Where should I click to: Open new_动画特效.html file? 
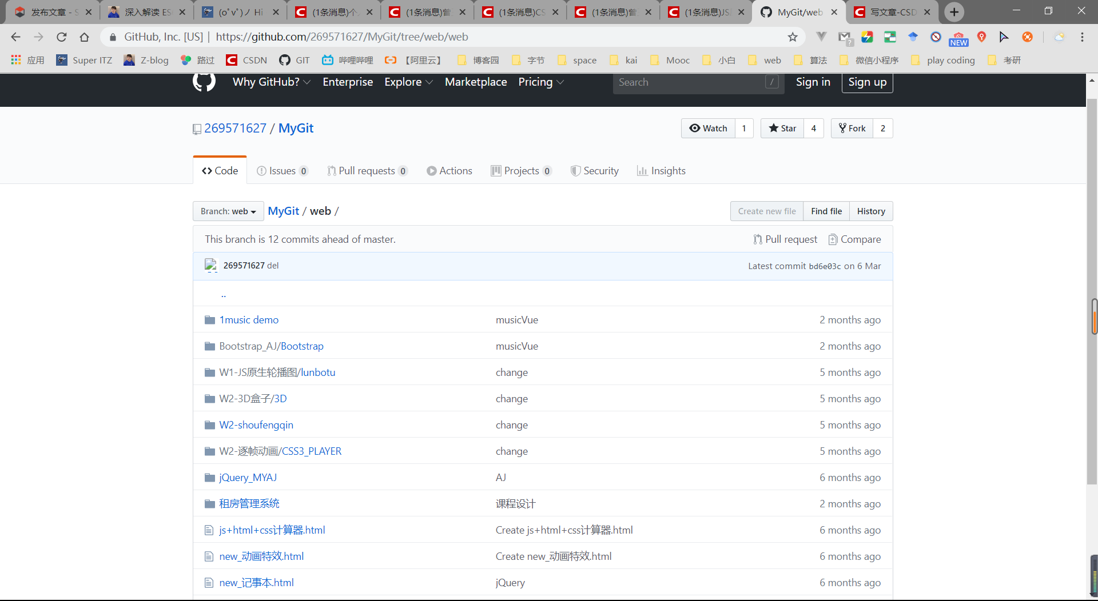pos(261,556)
